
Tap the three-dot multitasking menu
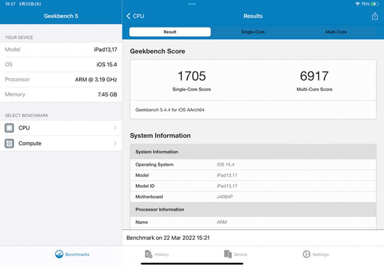click(192, 4)
